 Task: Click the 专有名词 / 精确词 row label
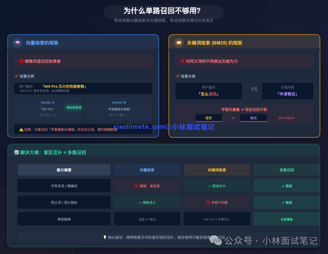coord(64,186)
